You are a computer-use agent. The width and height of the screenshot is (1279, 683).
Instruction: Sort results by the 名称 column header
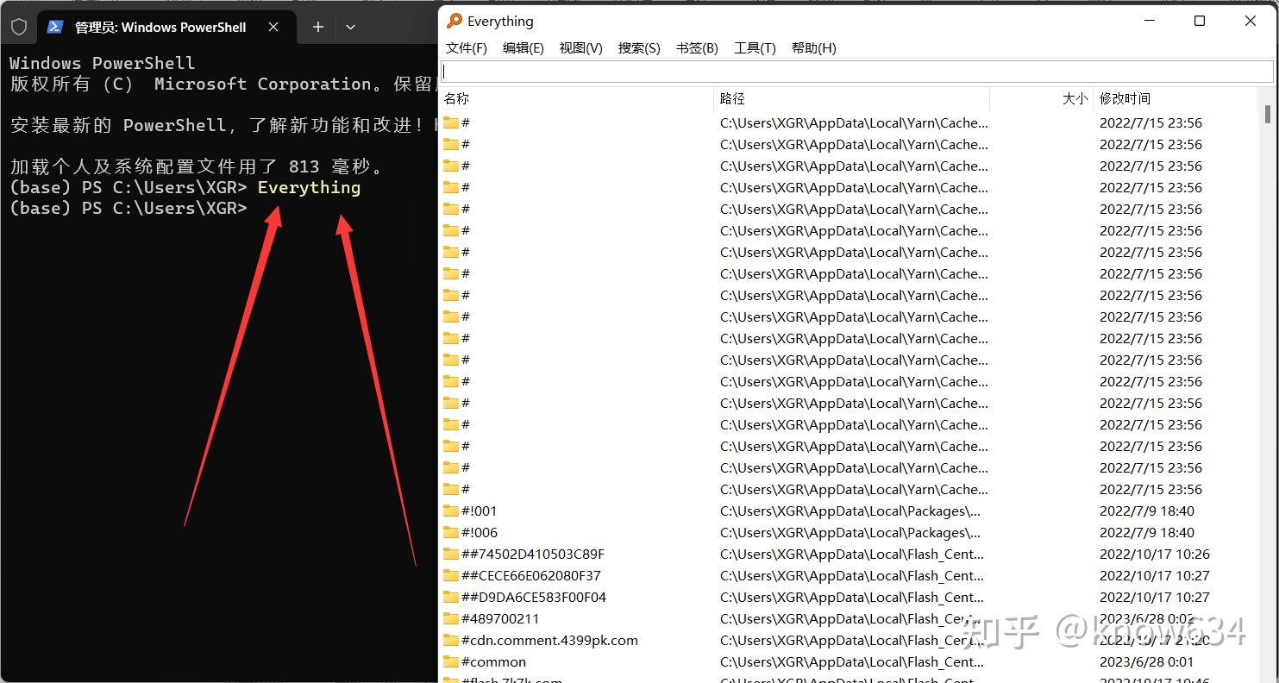pyautogui.click(x=456, y=97)
